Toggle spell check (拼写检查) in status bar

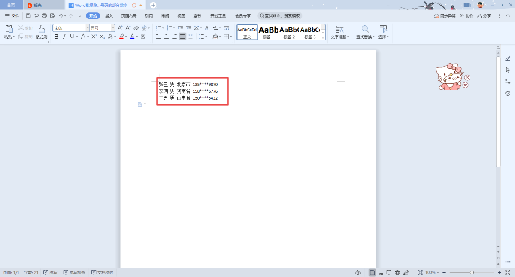pyautogui.click(x=74, y=273)
